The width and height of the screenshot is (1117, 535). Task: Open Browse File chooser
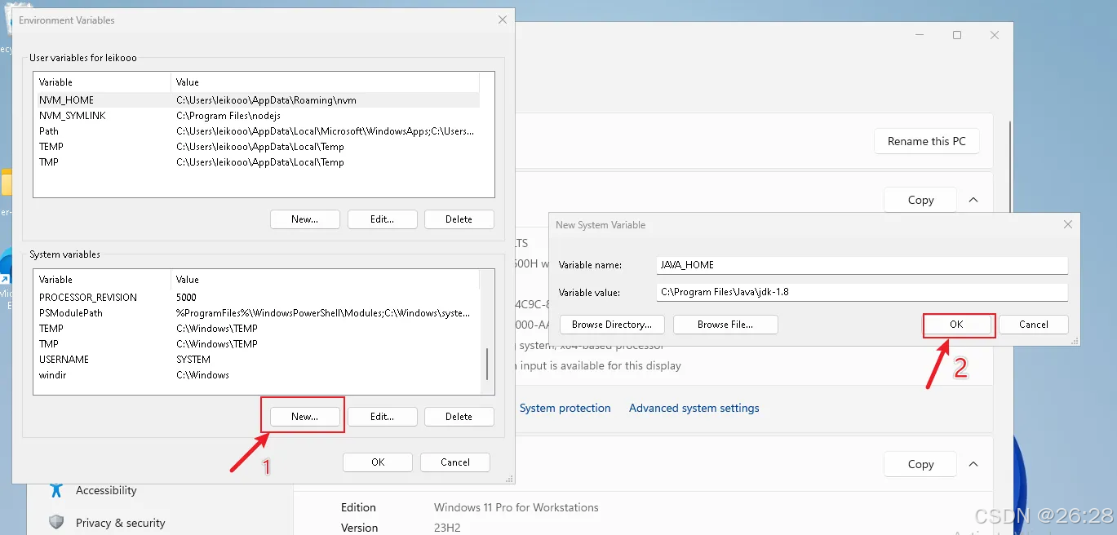(725, 324)
